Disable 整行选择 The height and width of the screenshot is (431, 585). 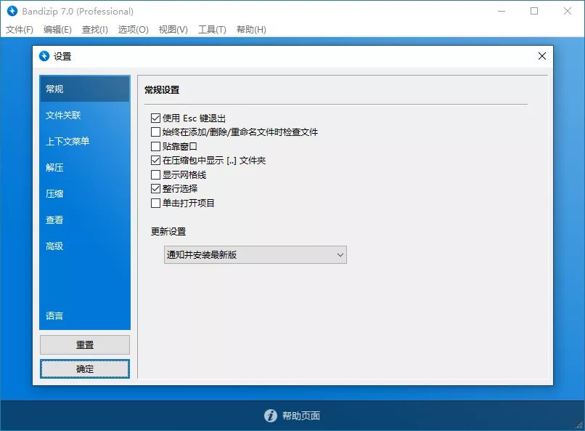(x=157, y=190)
